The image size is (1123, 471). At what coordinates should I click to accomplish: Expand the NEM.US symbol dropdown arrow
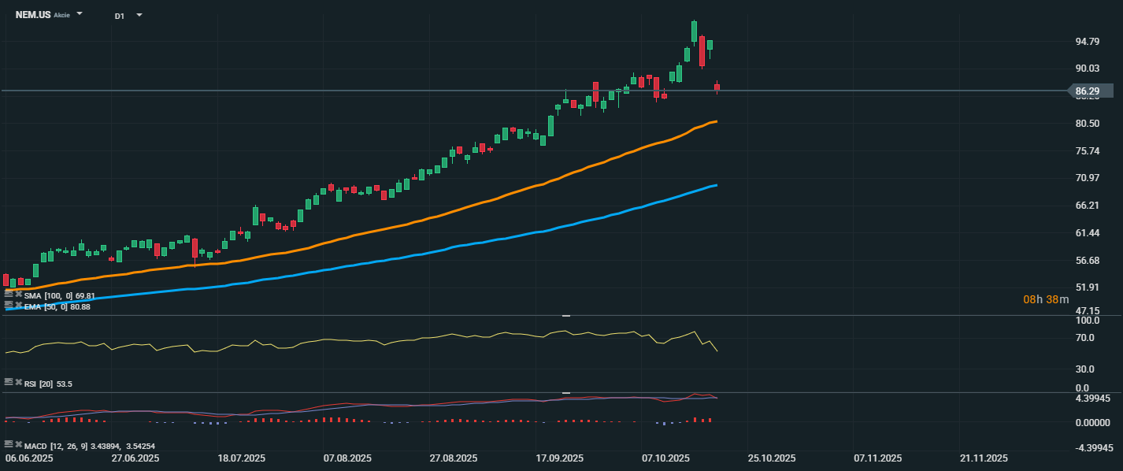(x=80, y=14)
